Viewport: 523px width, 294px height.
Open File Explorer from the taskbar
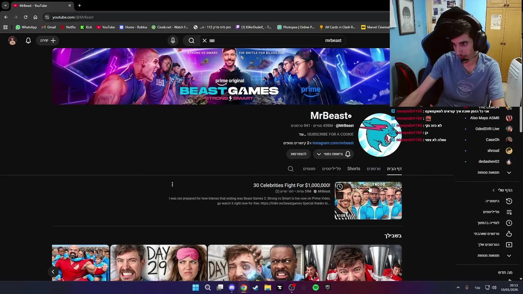268,287
